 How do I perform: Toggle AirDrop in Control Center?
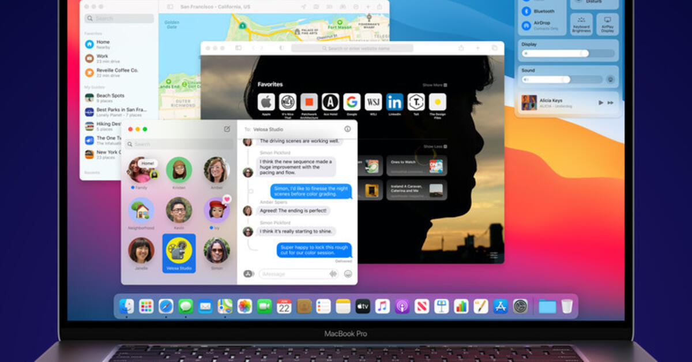pos(526,25)
